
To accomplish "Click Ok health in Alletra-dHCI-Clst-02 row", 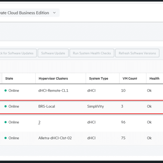I will [x=149, y=138].
